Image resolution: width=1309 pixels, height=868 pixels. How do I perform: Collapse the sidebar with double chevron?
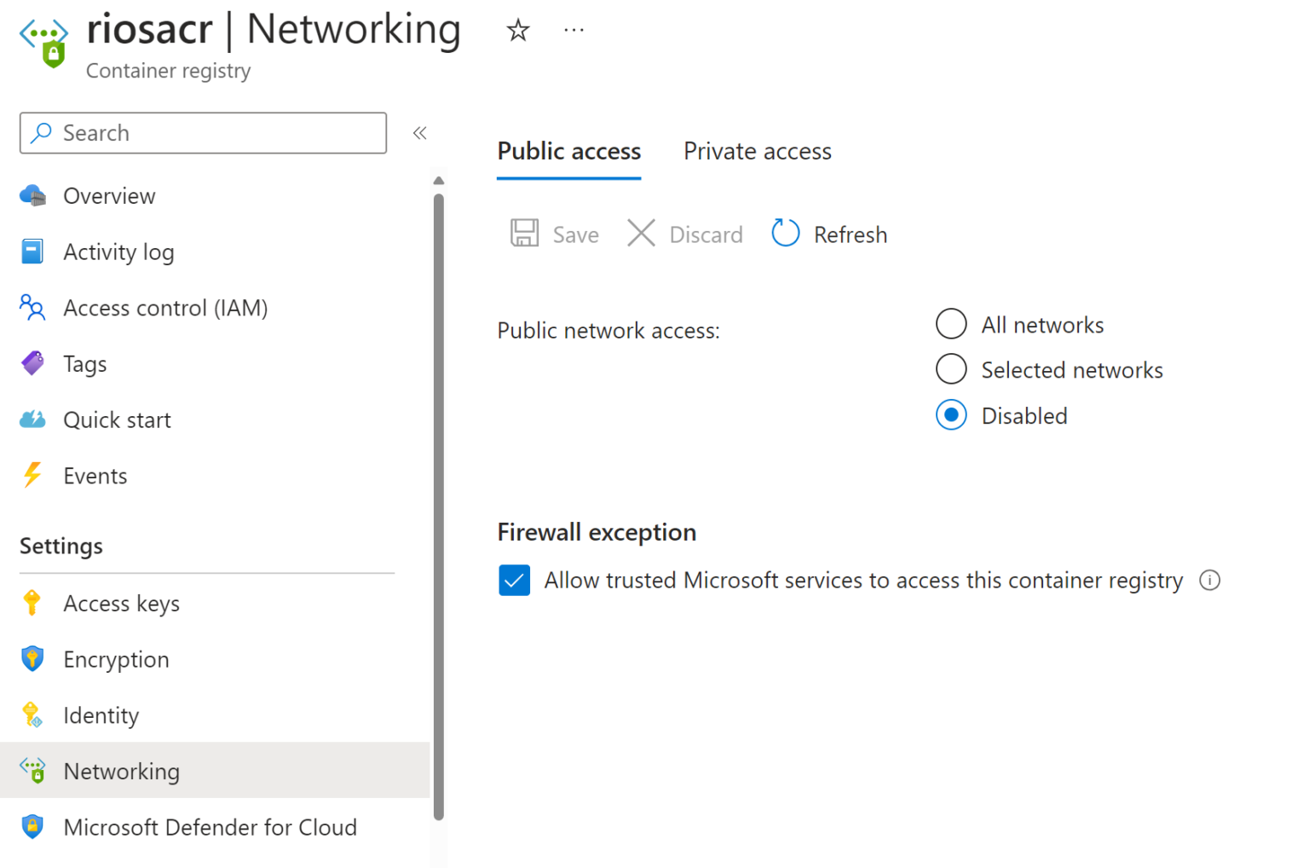click(x=419, y=133)
